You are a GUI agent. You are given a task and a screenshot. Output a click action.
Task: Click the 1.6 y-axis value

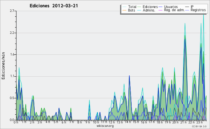(x=12, y=54)
